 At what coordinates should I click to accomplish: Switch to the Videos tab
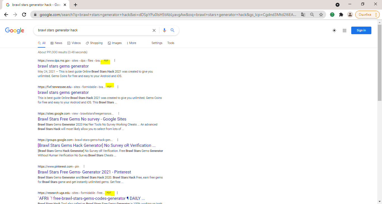tap(74, 43)
